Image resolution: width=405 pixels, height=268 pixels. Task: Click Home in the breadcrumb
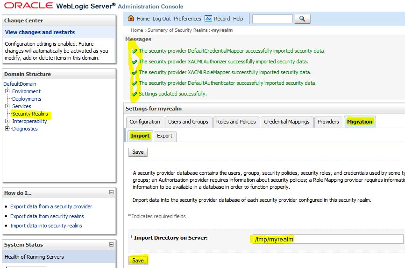tap(137, 30)
